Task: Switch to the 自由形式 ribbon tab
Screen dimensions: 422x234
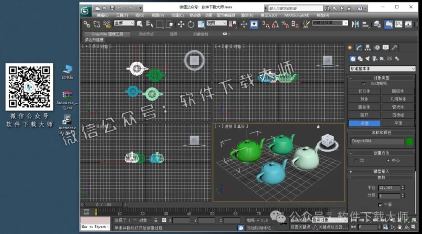Action: point(146,34)
